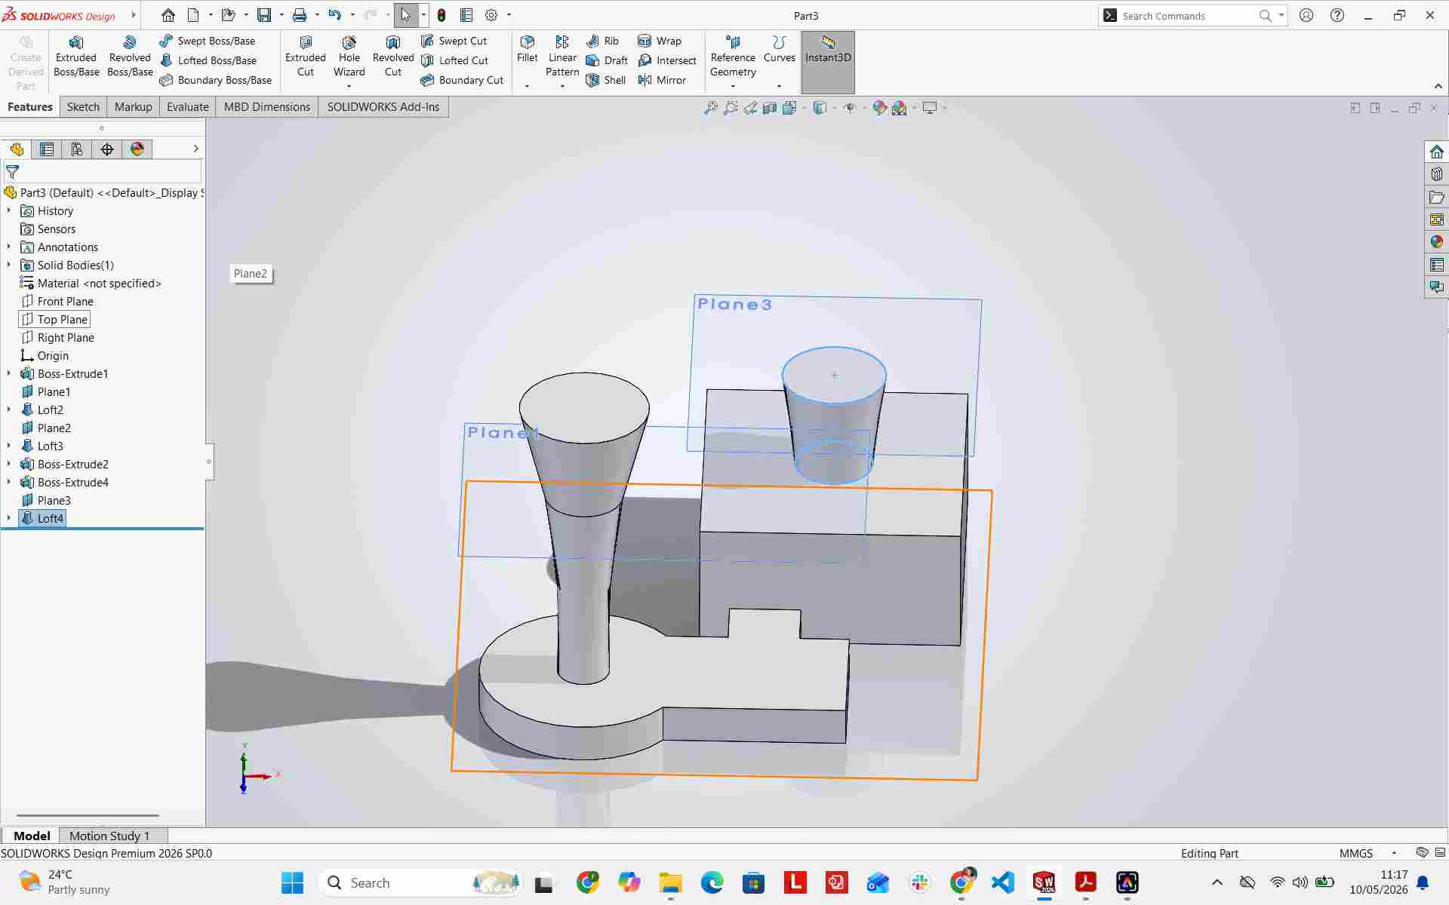Open the DimXpertManager tab icon
Viewport: 1449px width, 905px height.
[107, 149]
